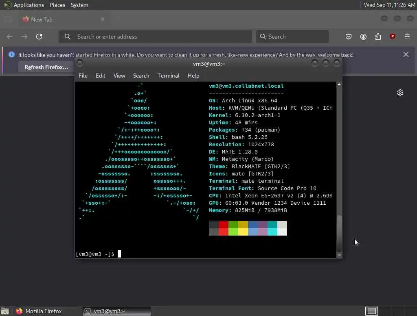The width and height of the screenshot is (417, 316).
Task: Close the New Tab tab
Action: coord(103,19)
